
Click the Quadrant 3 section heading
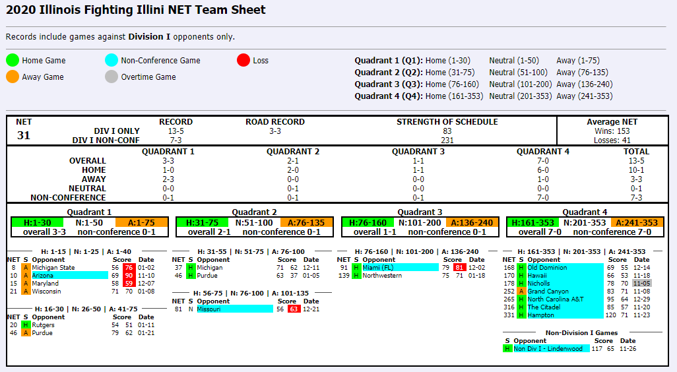click(420, 212)
